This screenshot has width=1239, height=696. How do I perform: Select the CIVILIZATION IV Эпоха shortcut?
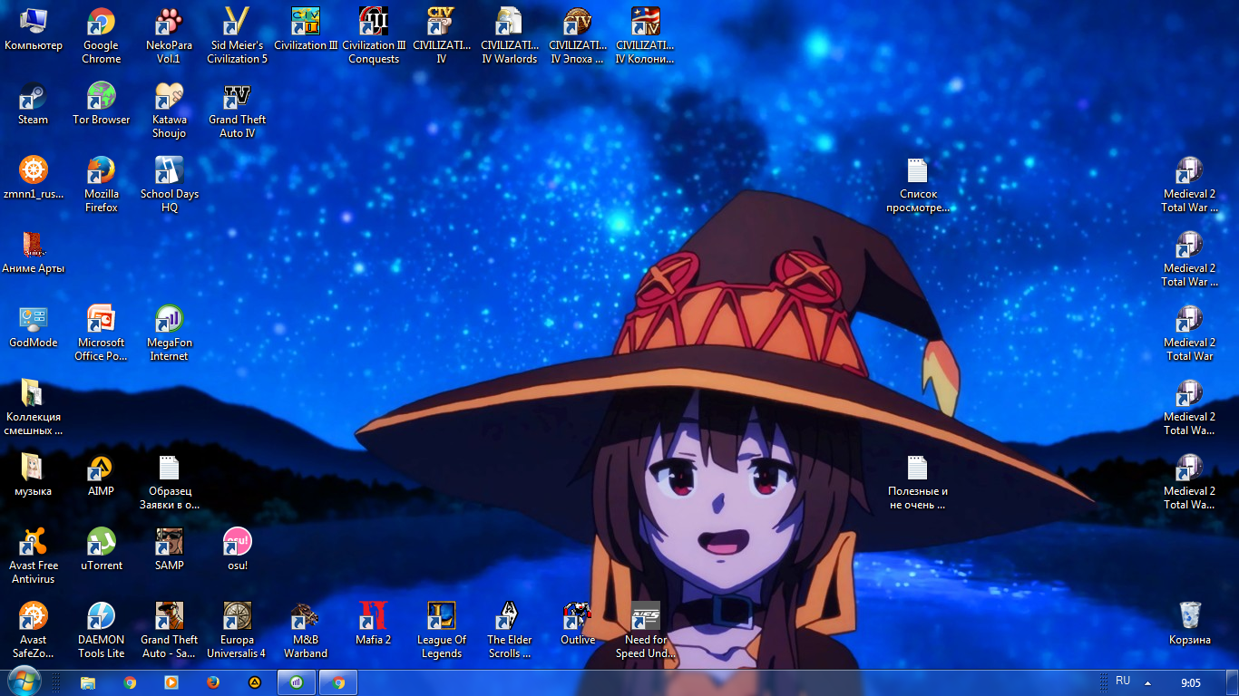(x=578, y=36)
